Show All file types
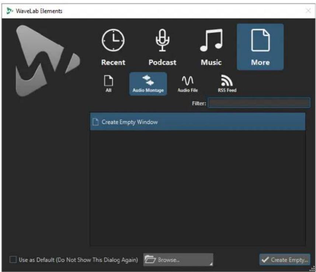This screenshot has height=272, width=316. pyautogui.click(x=108, y=84)
